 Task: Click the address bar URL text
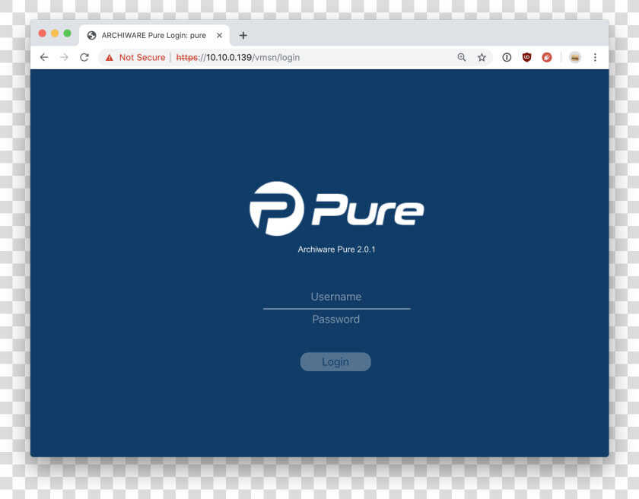coord(237,58)
